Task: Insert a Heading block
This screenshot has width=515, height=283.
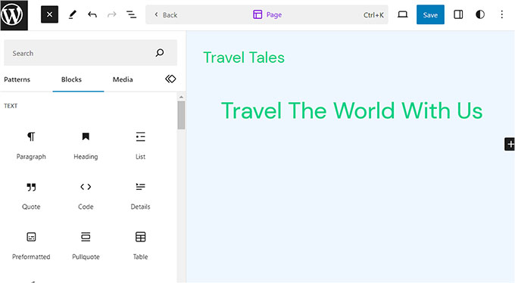Action: pyautogui.click(x=86, y=145)
